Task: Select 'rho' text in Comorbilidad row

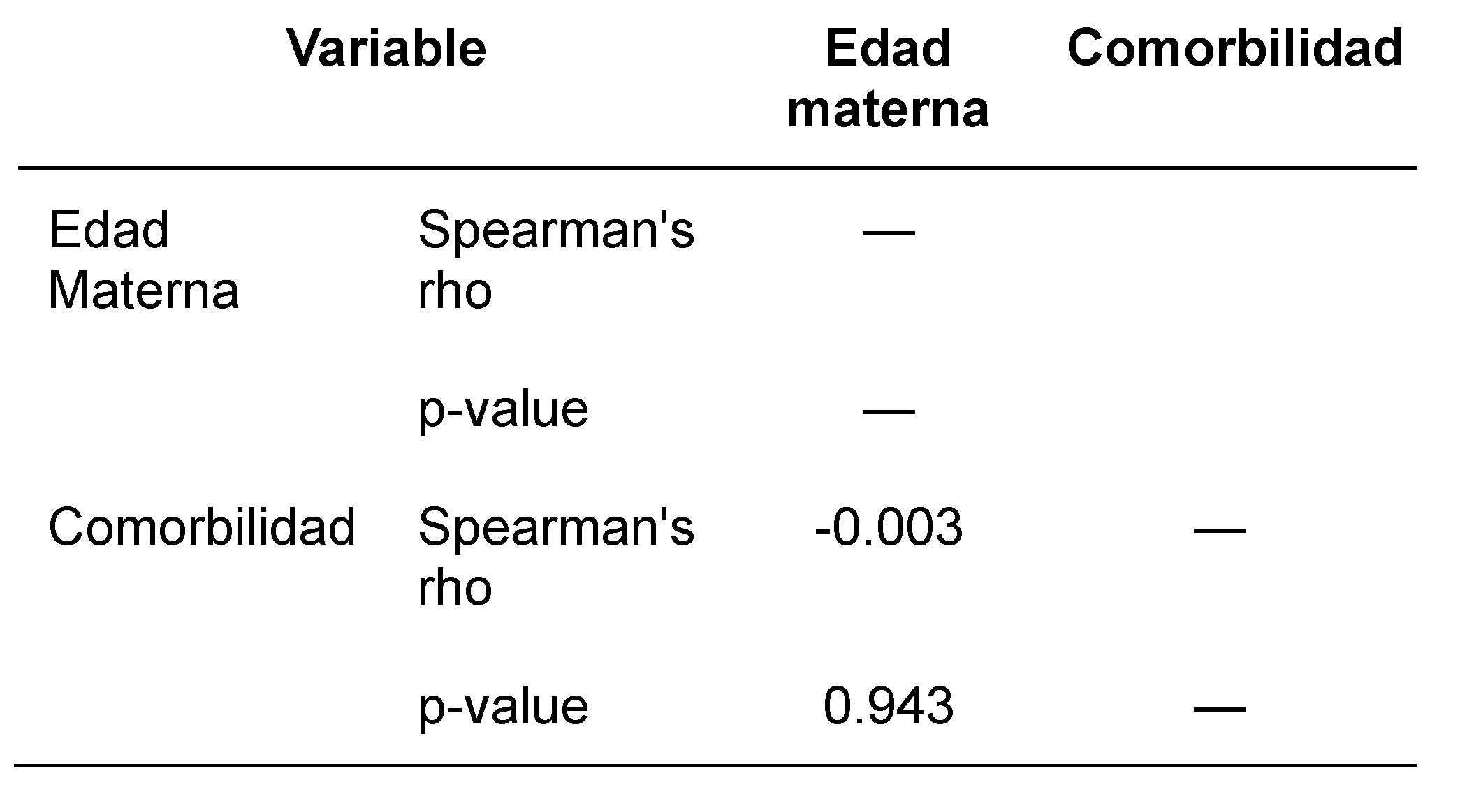Action: [x=455, y=587]
